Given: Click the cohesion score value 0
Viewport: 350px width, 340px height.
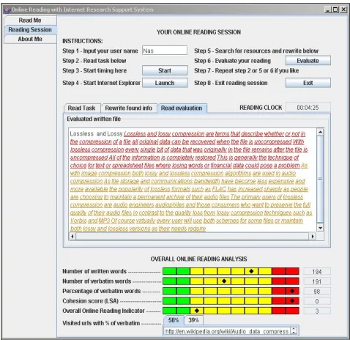Looking at the screenshot, I should pos(317,301).
